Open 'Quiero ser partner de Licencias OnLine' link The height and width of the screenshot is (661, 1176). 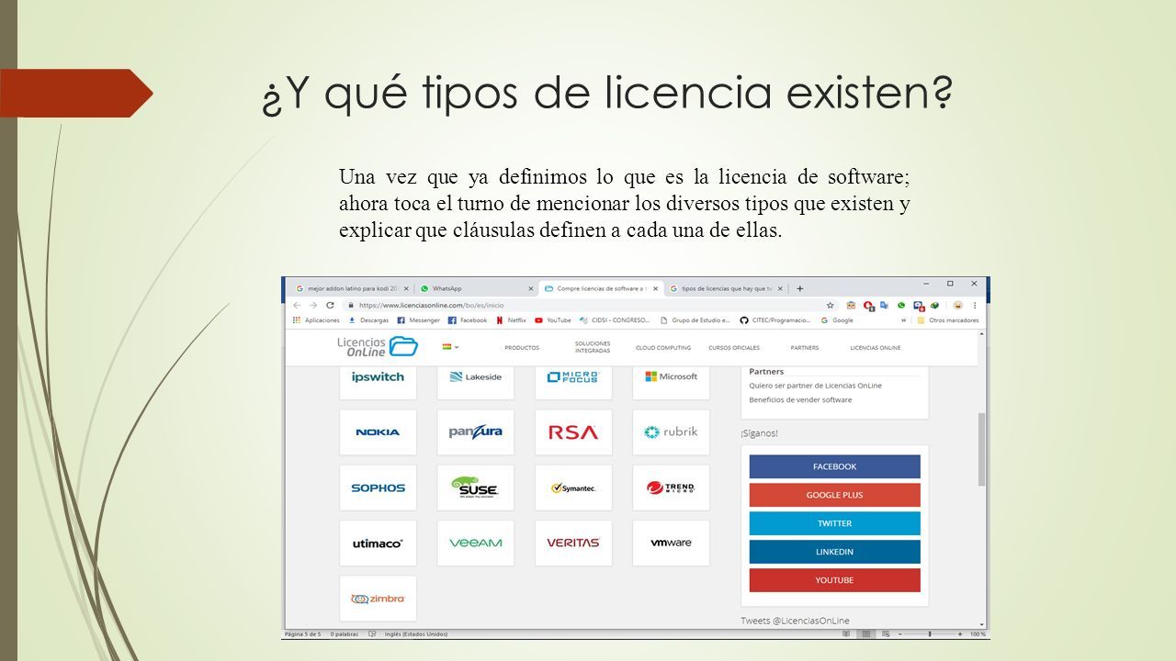tap(815, 386)
